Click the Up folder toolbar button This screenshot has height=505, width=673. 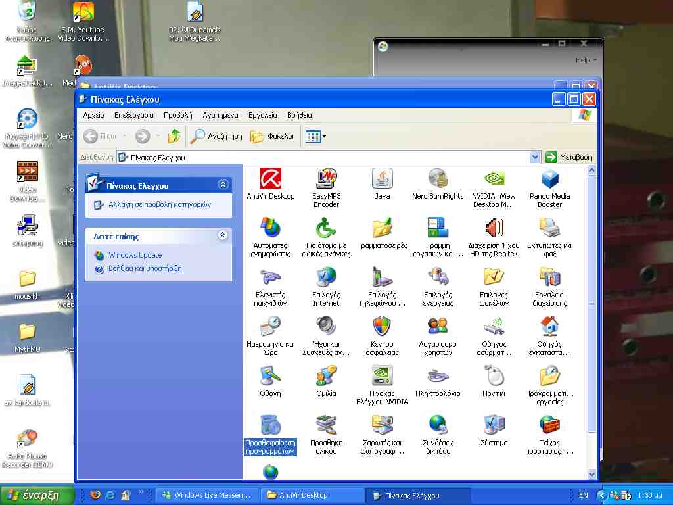tap(174, 136)
